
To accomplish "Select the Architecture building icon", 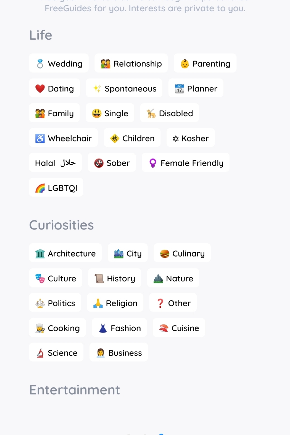I will point(40,254).
